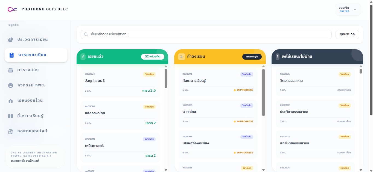Click the กำลังเรียน column scrollbar thumb

point(263,92)
